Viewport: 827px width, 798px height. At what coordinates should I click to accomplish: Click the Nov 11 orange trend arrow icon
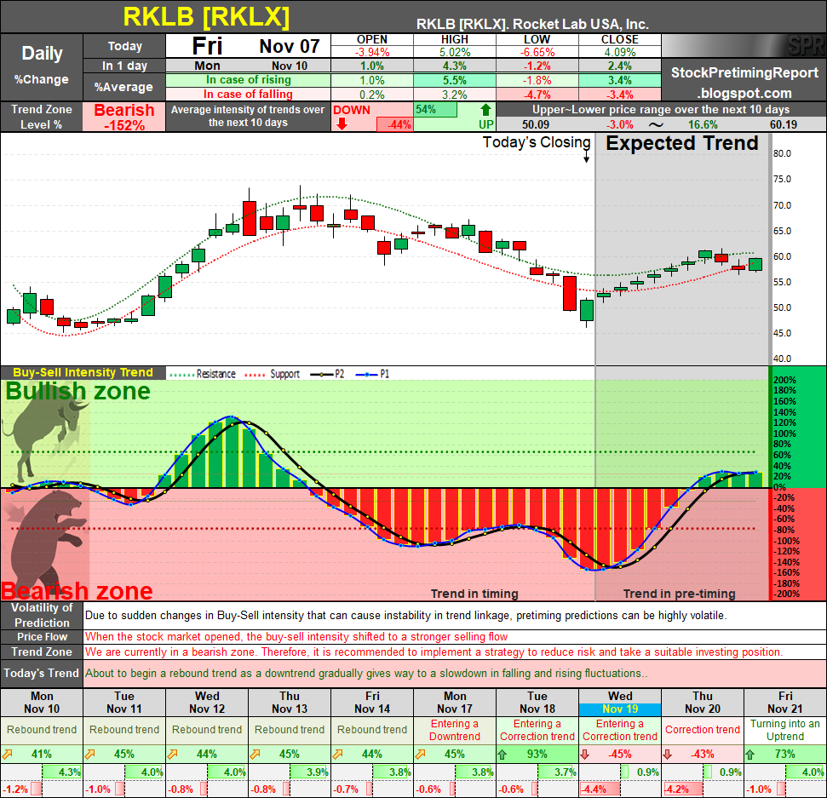[90, 755]
